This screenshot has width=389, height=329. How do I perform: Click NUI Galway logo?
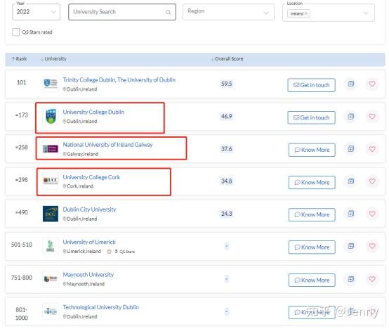(x=51, y=149)
